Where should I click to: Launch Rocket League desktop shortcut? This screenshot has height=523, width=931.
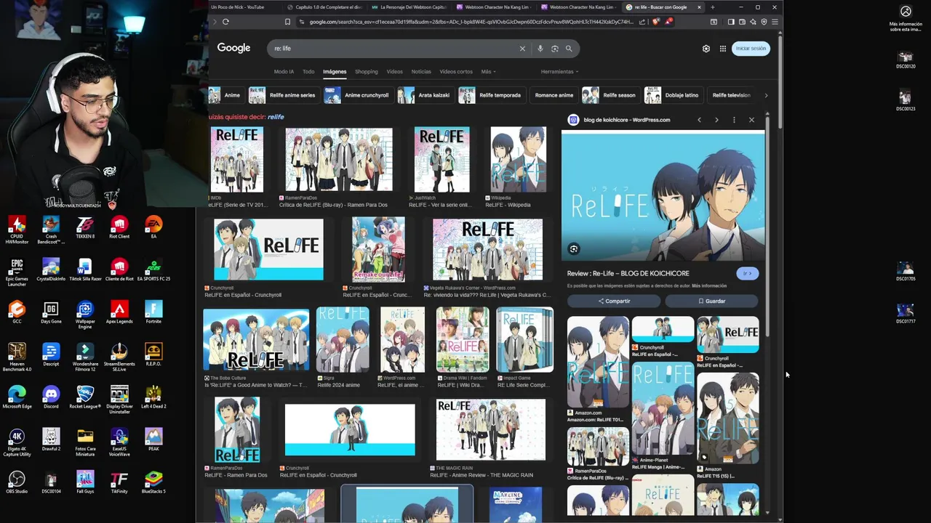(x=85, y=397)
